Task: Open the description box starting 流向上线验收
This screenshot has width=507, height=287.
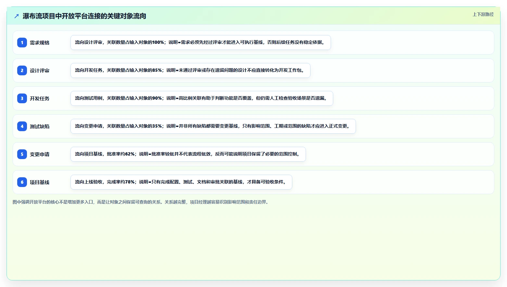Action: [x=181, y=182]
